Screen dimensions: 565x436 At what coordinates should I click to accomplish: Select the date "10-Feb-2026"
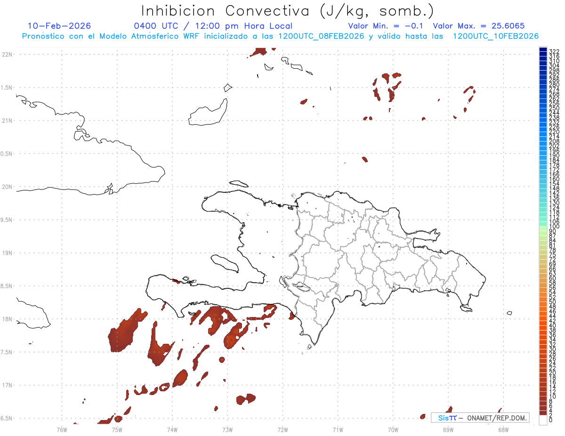59,26
